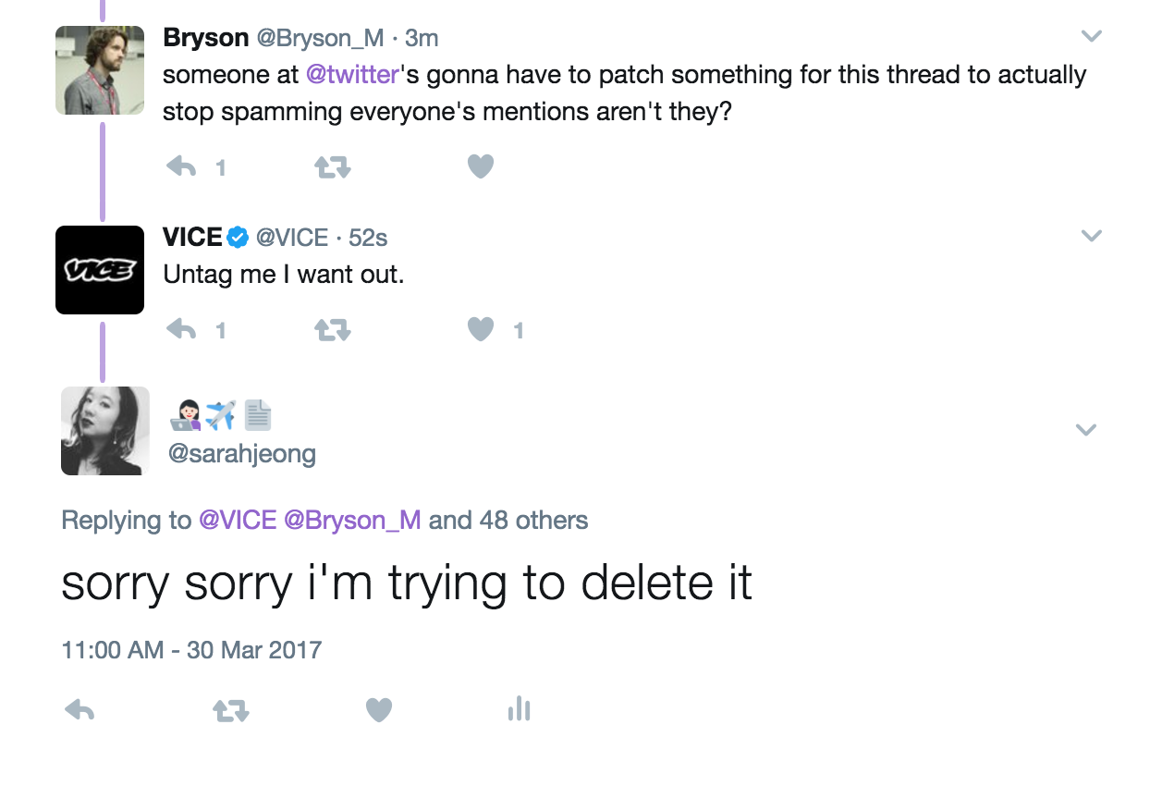Reply to VICE's "Untag me" tweet
The image size is (1150, 786).
181,330
